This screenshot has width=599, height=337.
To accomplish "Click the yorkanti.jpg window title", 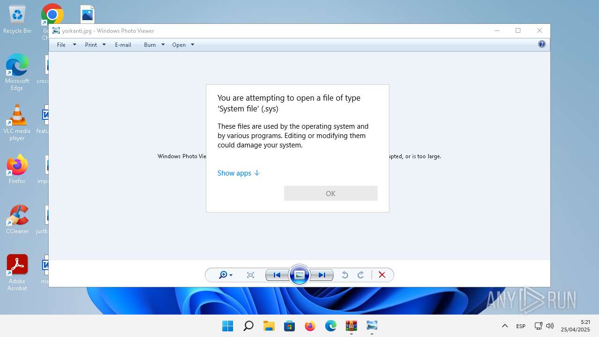I will coord(108,31).
